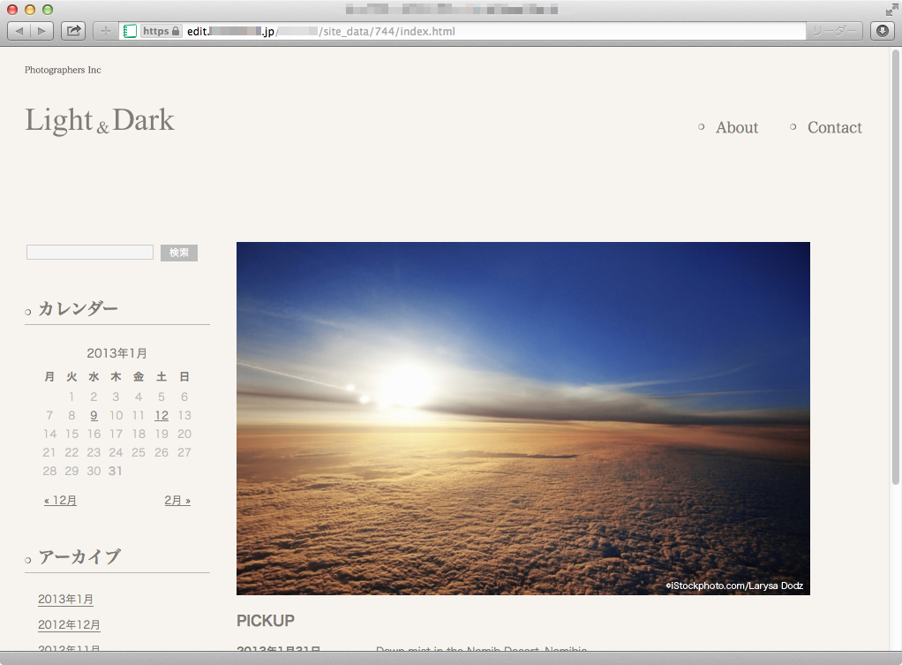The image size is (902, 665).
Task: Click the fullscreen arrows icon in title bar
Action: pos(891,9)
